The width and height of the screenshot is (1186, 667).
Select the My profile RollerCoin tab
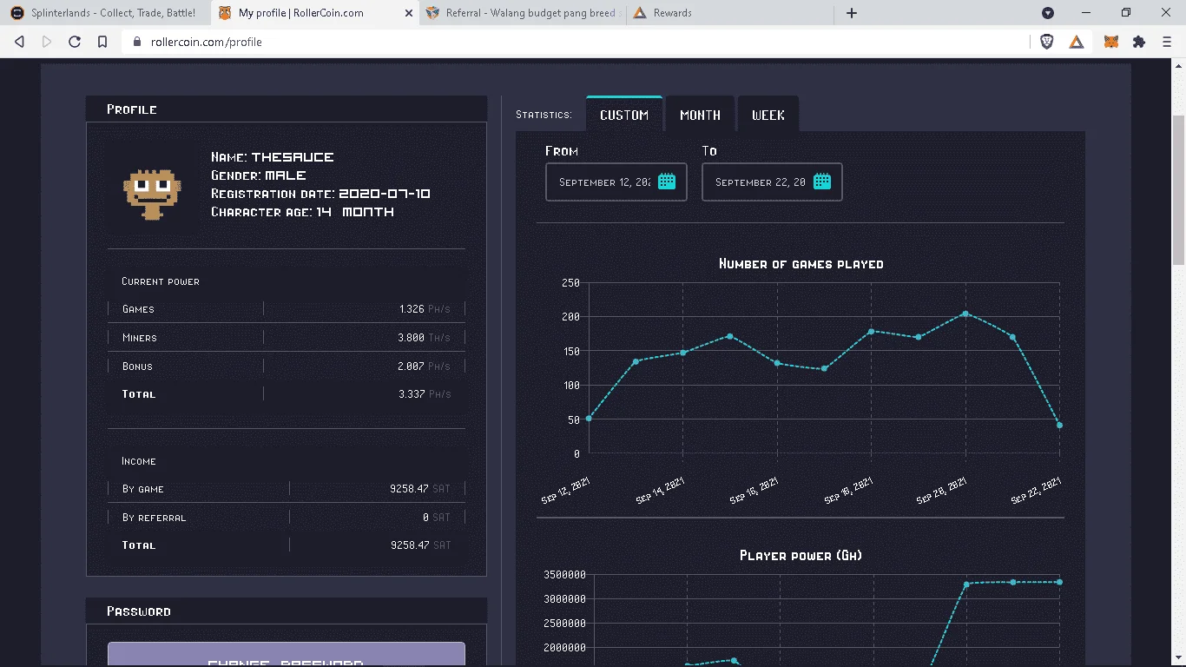(x=314, y=13)
